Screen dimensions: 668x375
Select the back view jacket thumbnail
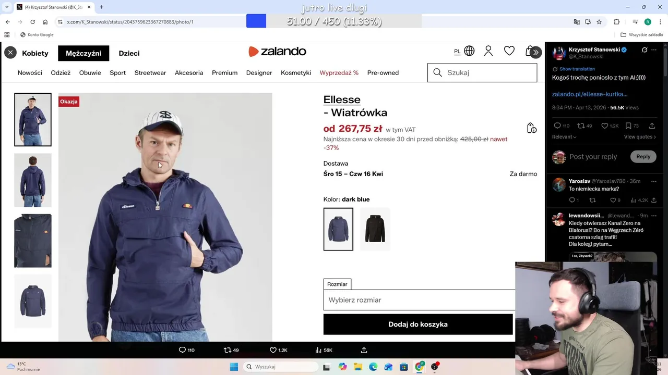(x=33, y=180)
